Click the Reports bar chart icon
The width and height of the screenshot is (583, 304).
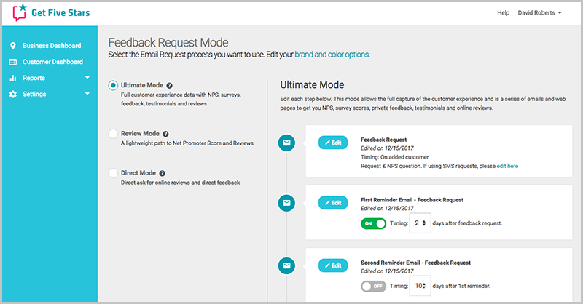pyautogui.click(x=13, y=78)
